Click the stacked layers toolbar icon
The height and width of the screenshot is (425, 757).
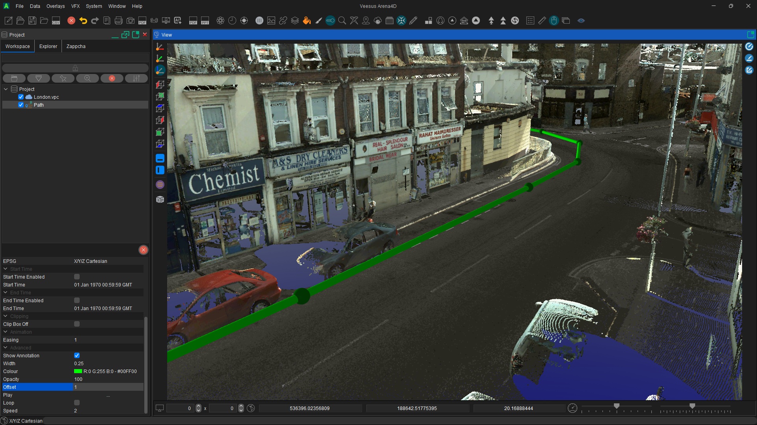coord(295,21)
